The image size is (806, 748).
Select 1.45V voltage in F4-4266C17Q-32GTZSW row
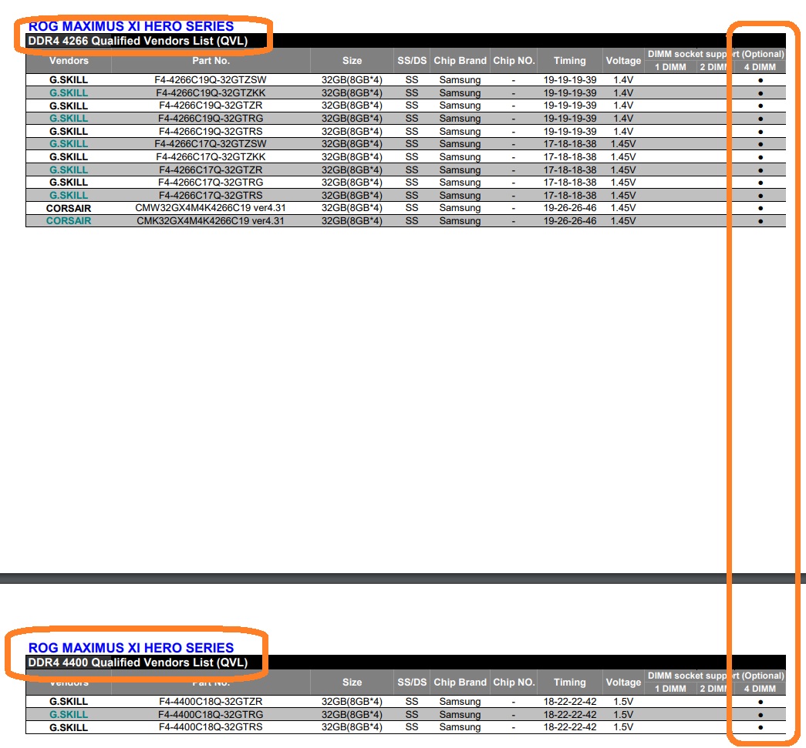click(623, 144)
